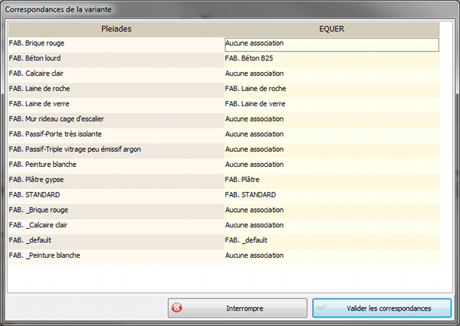Viewport: 460px width, 326px height.
Task: Confirm with Valider les correspondances button
Action: click(382, 308)
